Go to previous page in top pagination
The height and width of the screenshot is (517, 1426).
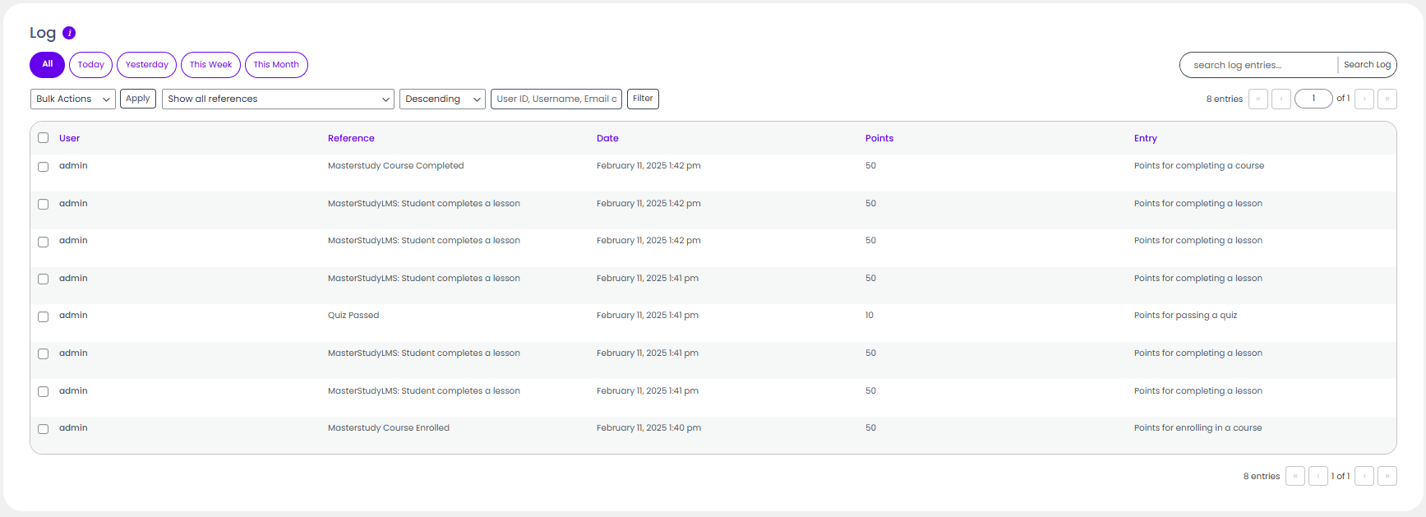[1281, 99]
